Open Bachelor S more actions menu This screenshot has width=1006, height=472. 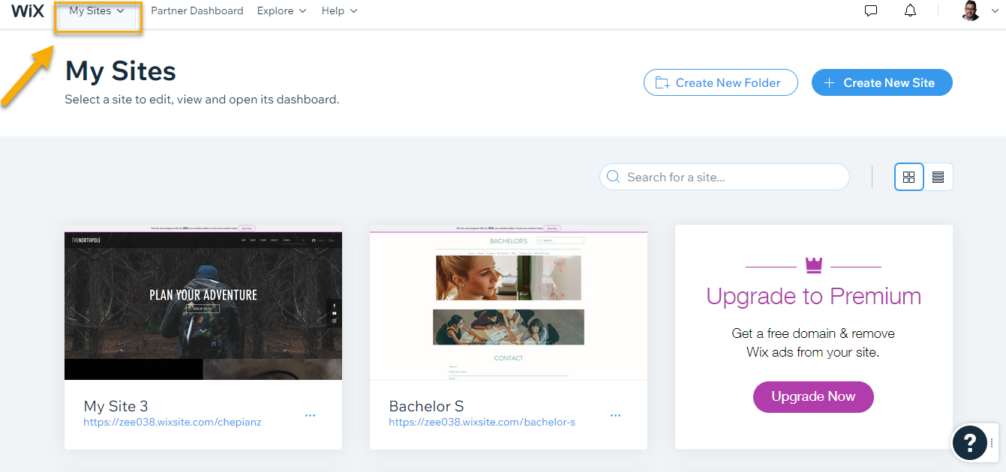[x=615, y=415]
